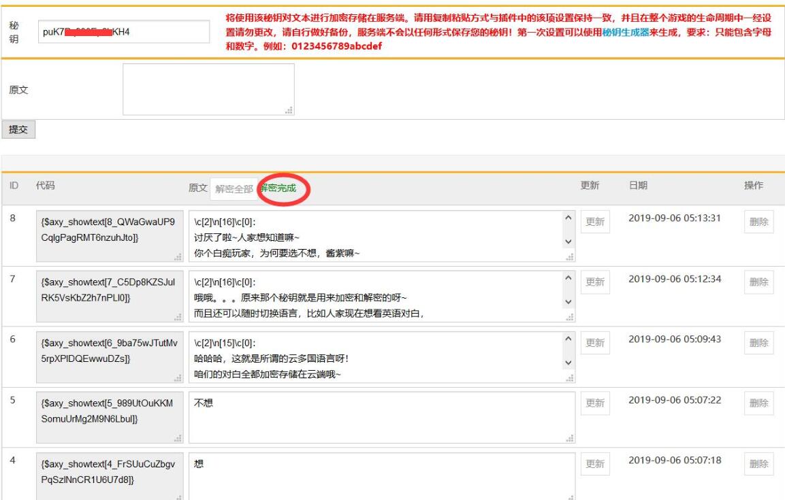The height and width of the screenshot is (500, 785).
Task: Click resize grip of row 7 code box
Action: [x=178, y=317]
